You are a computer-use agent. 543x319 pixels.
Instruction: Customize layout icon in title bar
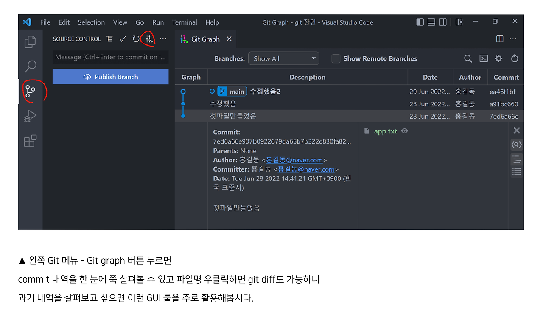[459, 22]
